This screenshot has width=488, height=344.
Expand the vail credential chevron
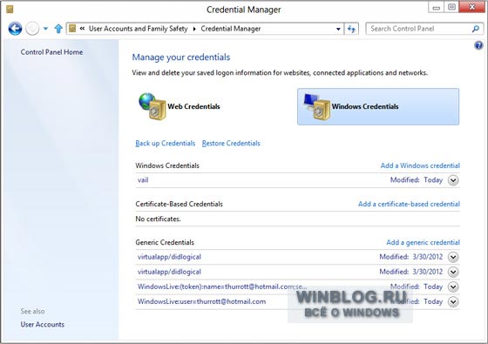click(x=453, y=180)
